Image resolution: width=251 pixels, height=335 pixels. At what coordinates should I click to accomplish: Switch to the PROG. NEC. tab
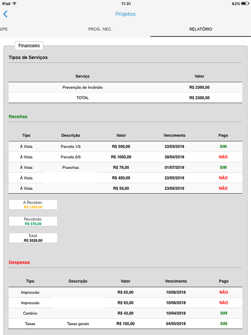100,29
